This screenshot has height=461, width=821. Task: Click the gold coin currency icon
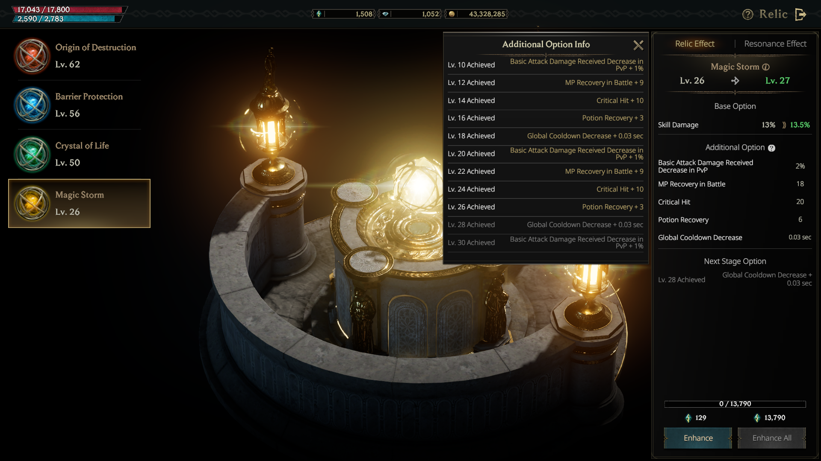pos(452,14)
